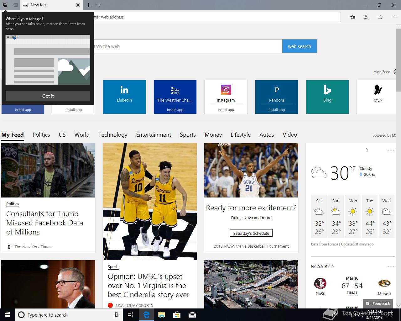Switch to the Entertainment feed tab

(154, 135)
